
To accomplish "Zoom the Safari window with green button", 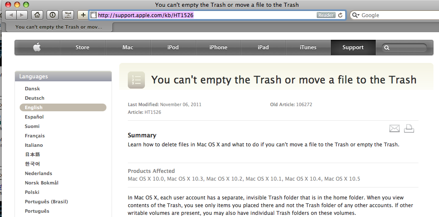I will click(x=26, y=5).
